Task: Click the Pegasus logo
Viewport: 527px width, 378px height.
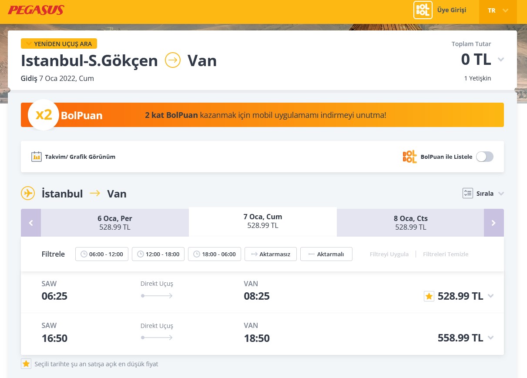Action: [x=36, y=10]
